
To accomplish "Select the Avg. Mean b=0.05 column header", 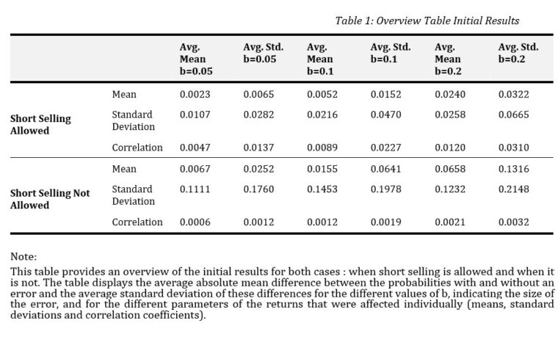I will tap(192, 59).
